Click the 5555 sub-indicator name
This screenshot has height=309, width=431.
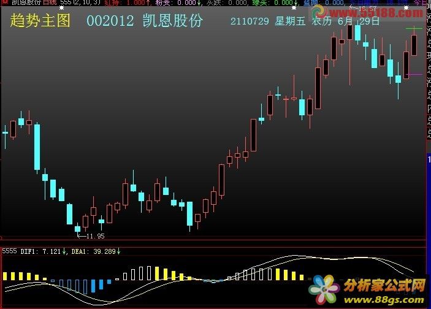point(9,251)
